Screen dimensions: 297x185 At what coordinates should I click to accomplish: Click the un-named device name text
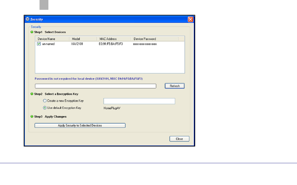coord(48,44)
